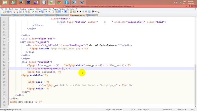Click 'endwhile;' on line 47

37,75
